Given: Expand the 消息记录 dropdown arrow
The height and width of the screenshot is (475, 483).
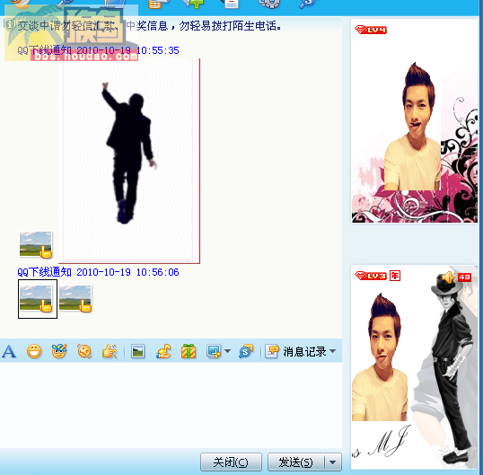Looking at the screenshot, I should click(332, 351).
